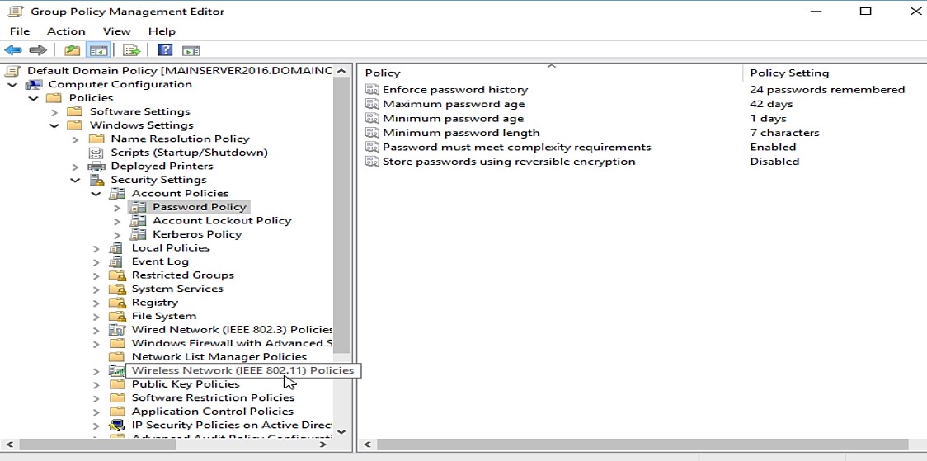Select Kerberos Policy in the tree
927x461 pixels.
tap(197, 234)
